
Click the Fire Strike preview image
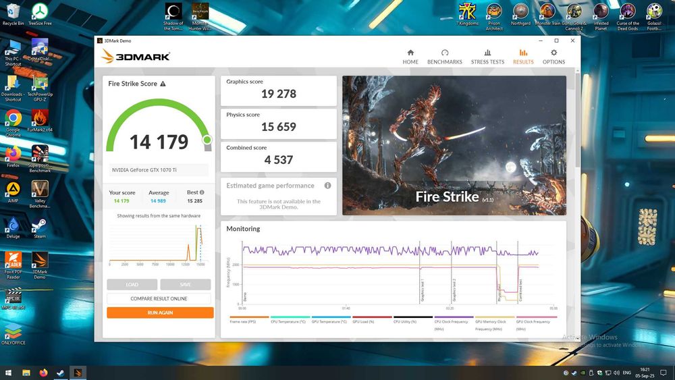pyautogui.click(x=454, y=146)
